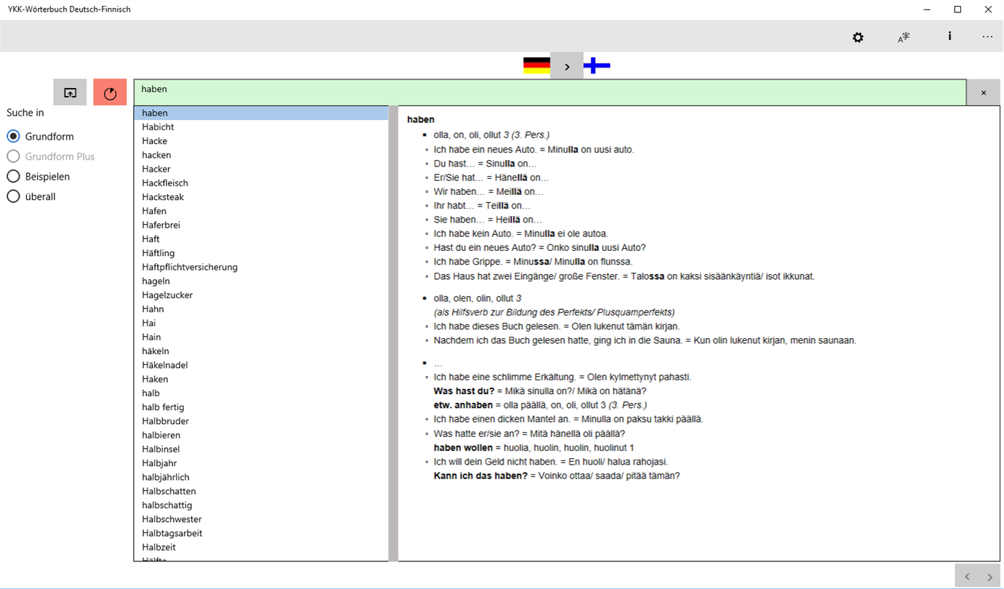Select Hagelzucker in the word list
Viewport: 1004px width, 589px height.
[x=262, y=295]
